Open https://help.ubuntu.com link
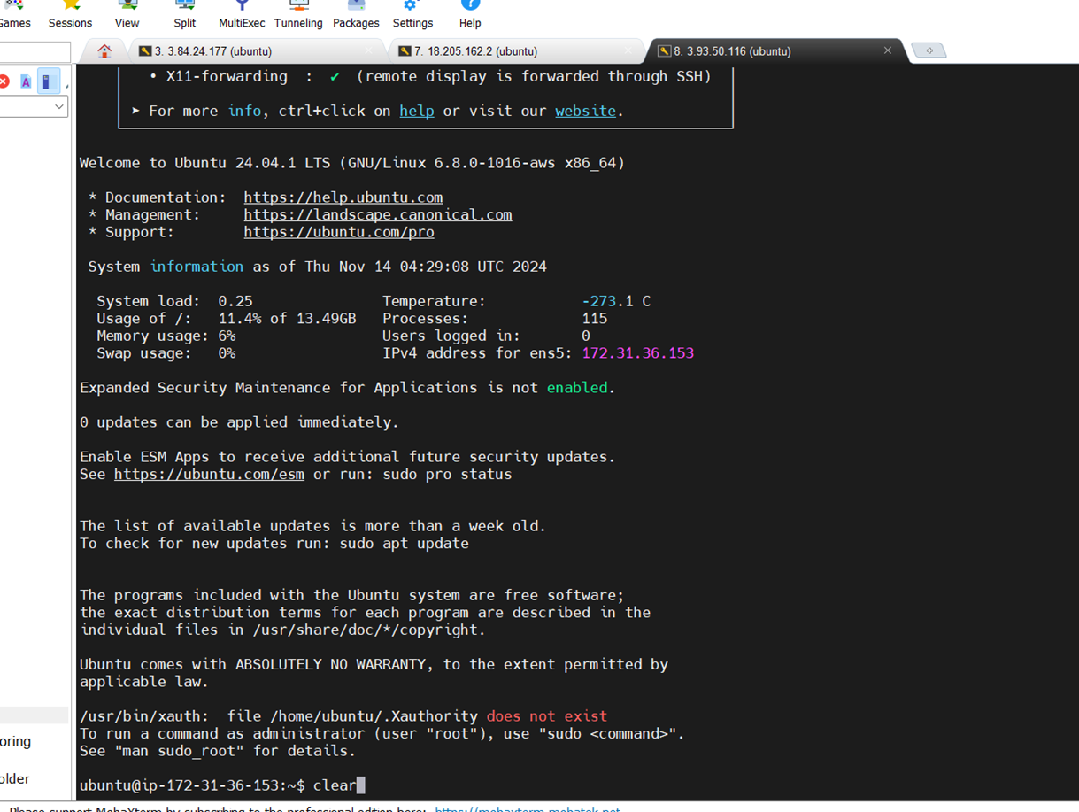 343,197
